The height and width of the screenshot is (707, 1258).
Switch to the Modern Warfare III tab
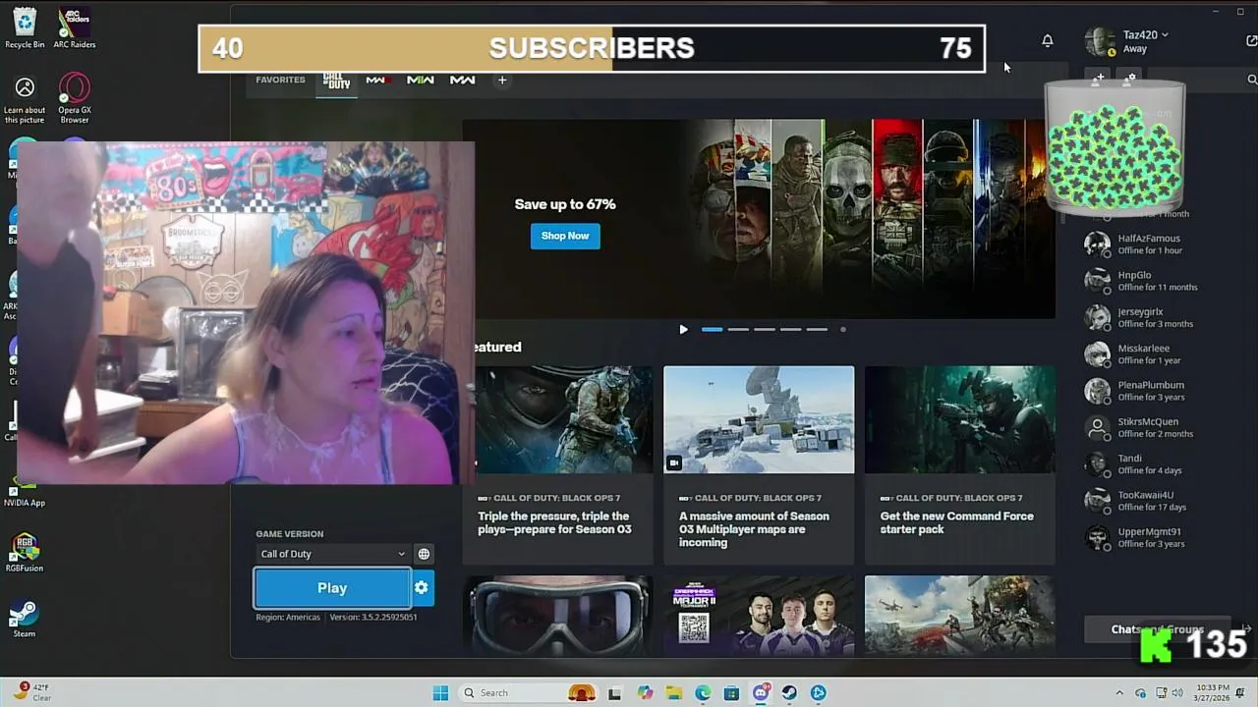coord(378,81)
